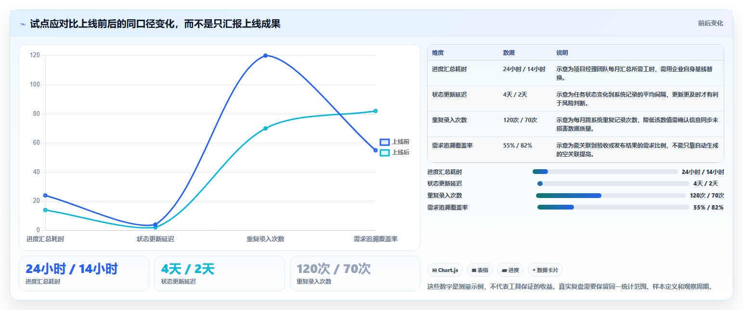This screenshot has height=310, width=743.
Task: Click the 55% / 82% progress value label
Action: tap(708, 208)
